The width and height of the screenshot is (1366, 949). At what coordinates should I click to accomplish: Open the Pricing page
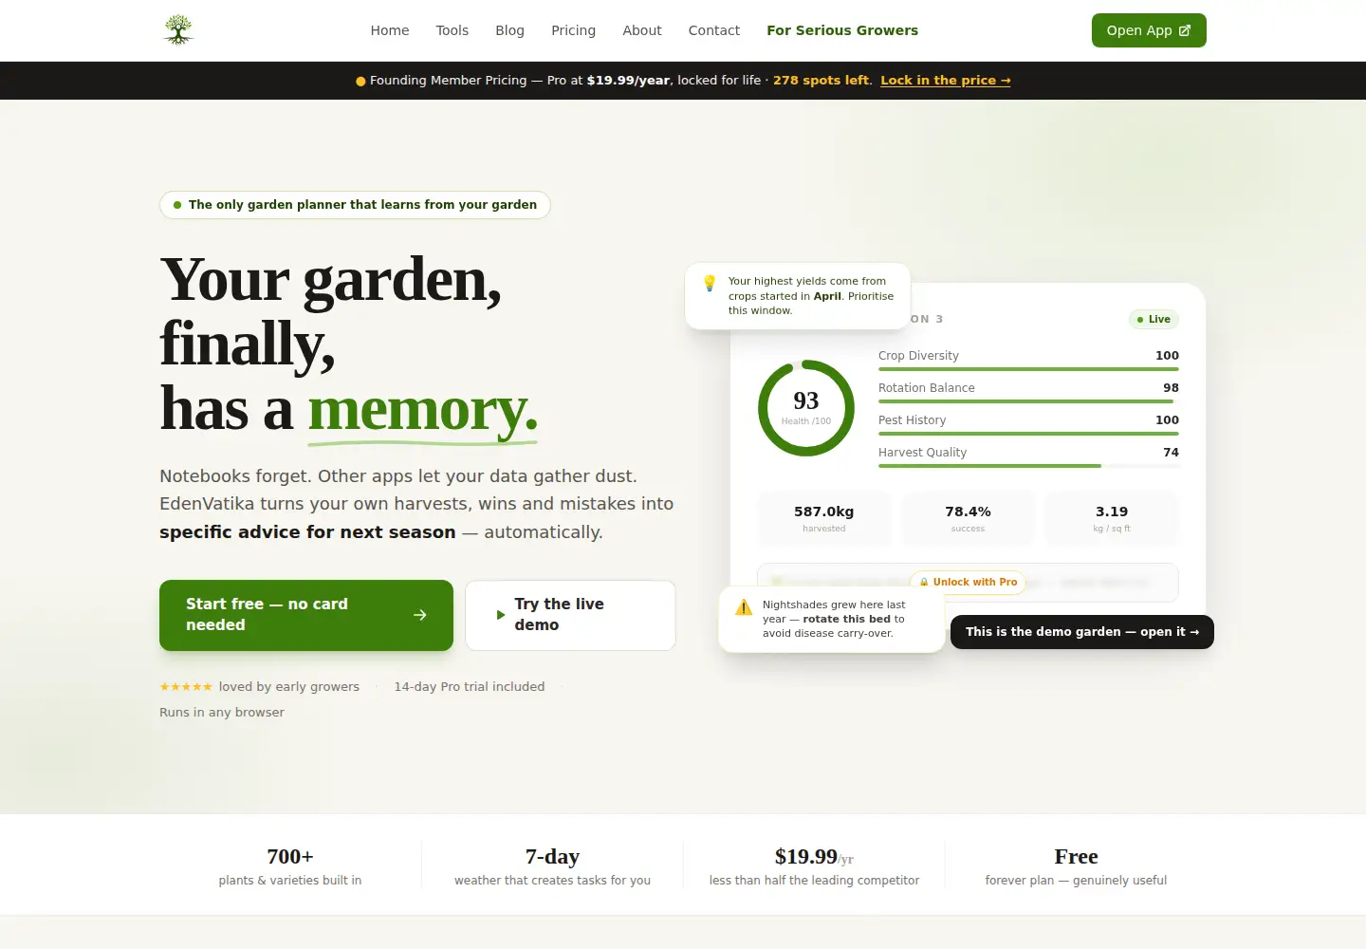[574, 30]
